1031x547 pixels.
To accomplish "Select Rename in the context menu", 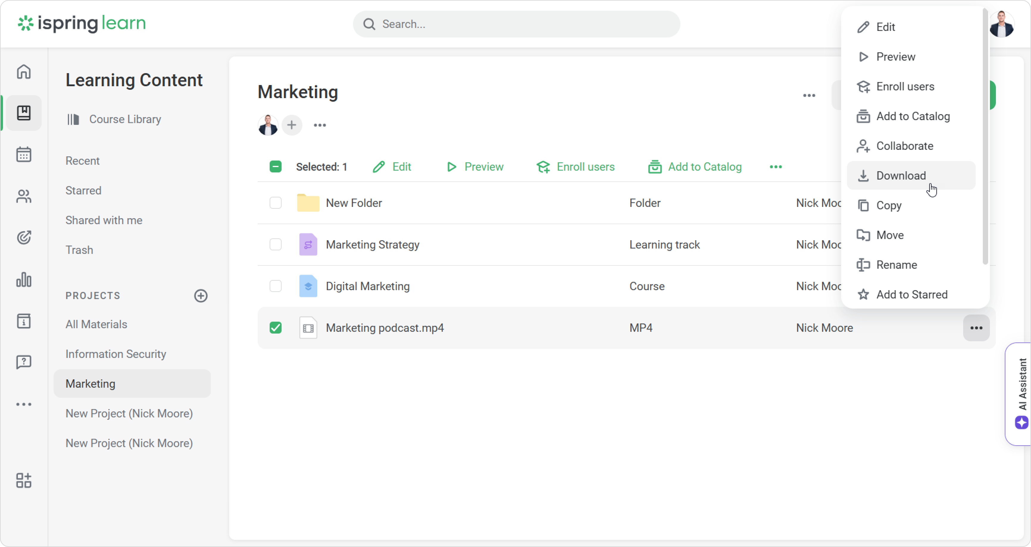I will point(896,265).
